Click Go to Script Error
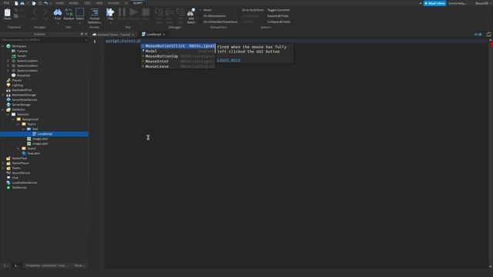The width and height of the screenshot is (493, 277). point(253,10)
